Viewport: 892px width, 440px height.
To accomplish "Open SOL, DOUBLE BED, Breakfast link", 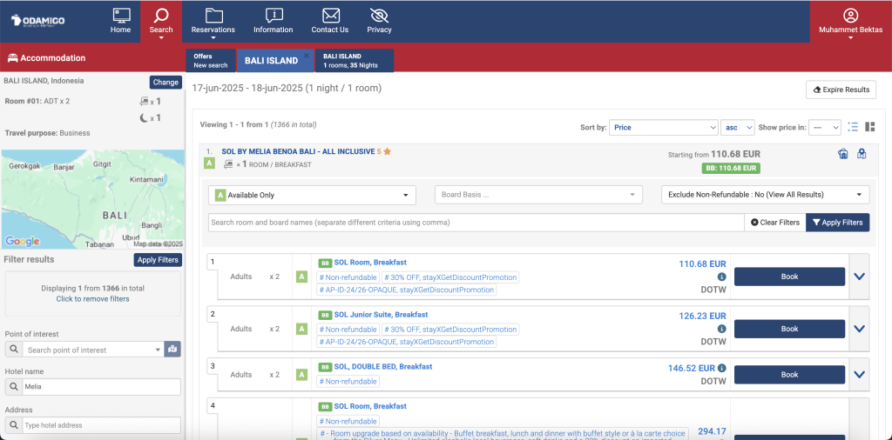I will (383, 367).
